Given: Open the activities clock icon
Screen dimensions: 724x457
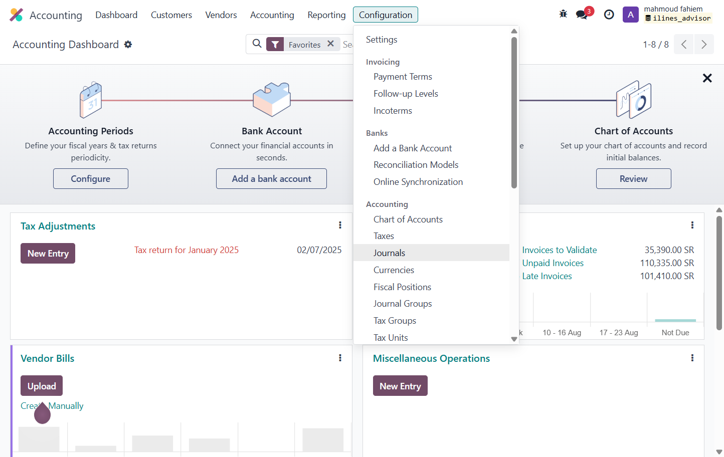Looking at the screenshot, I should point(609,15).
